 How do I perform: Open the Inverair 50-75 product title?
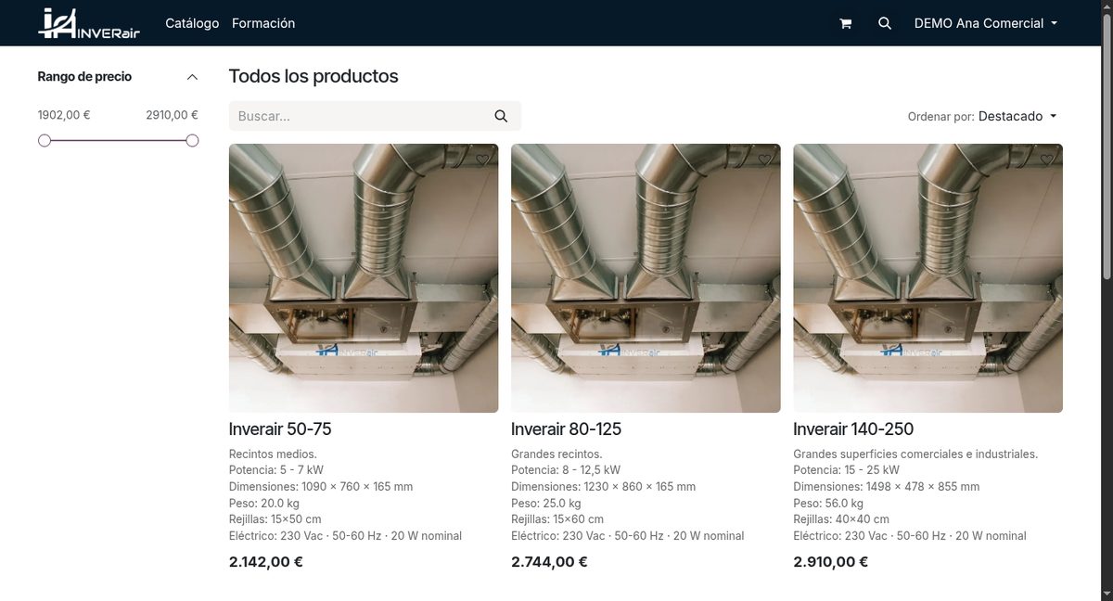pyautogui.click(x=280, y=428)
